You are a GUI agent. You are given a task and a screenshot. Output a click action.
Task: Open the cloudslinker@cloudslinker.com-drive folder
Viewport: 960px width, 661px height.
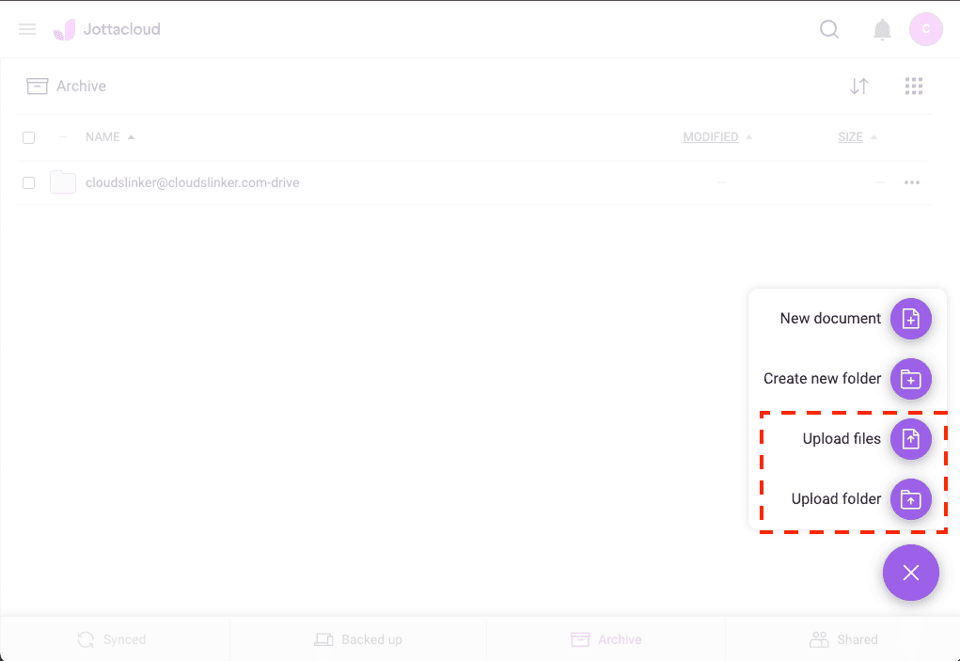(x=192, y=182)
